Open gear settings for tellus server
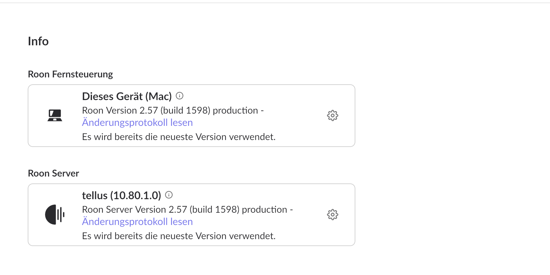The height and width of the screenshot is (275, 550). 332,215
